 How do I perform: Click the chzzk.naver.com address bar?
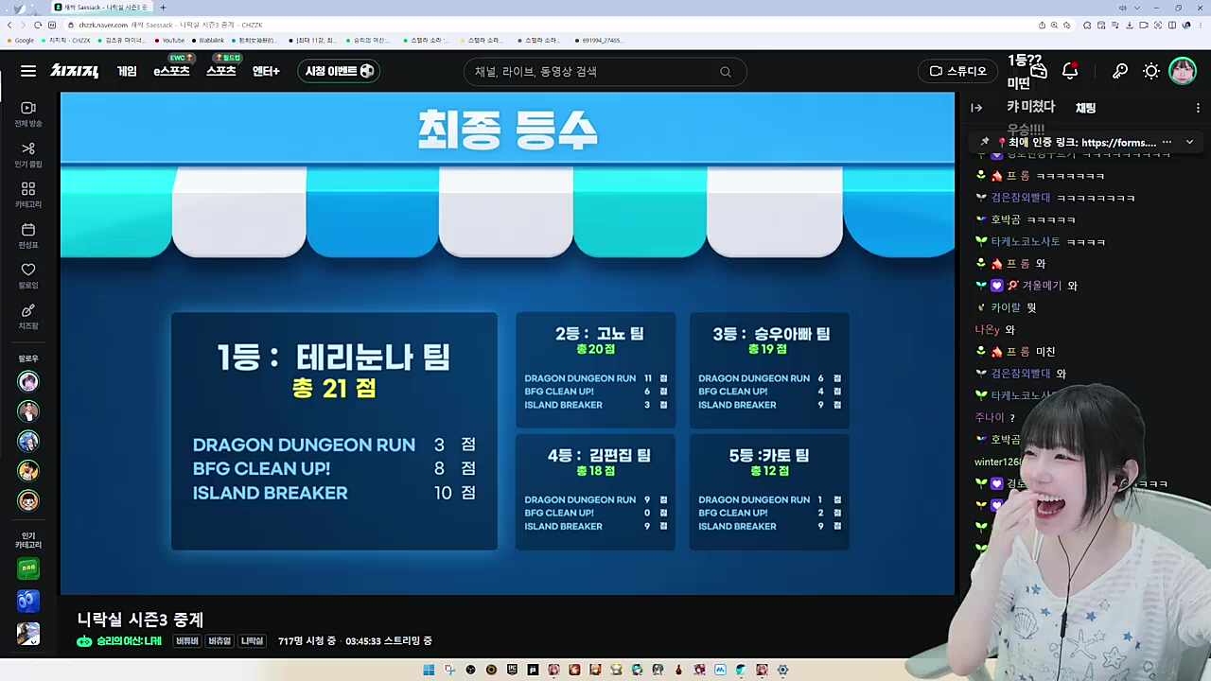549,25
